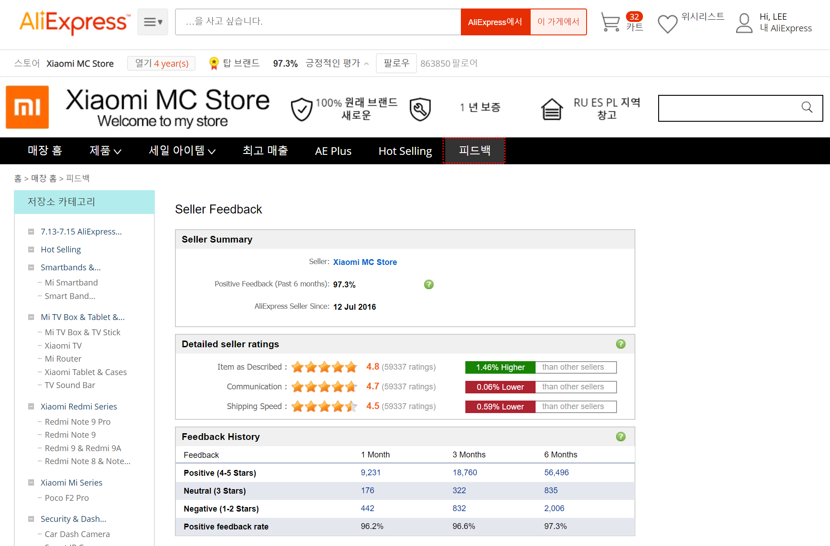The image size is (830, 546).
Task: Click help icon beside Positive Feedback
Action: pos(429,284)
